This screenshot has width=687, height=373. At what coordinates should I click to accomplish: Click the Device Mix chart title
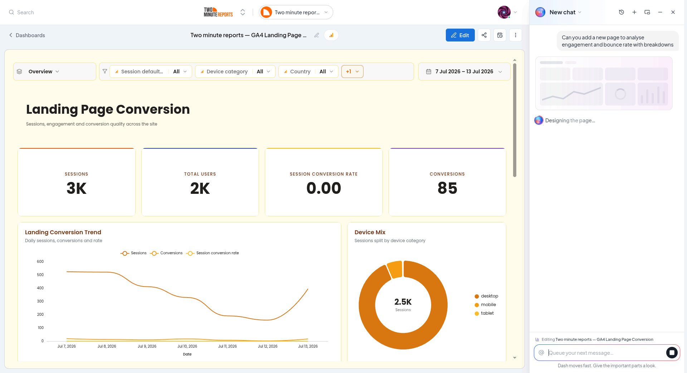pos(370,232)
